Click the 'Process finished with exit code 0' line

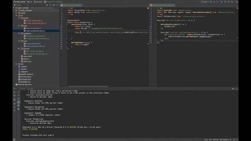[38, 135]
